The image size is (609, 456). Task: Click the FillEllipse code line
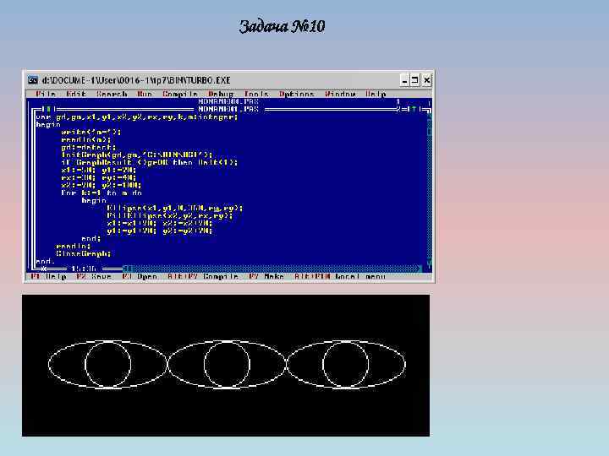click(170, 215)
